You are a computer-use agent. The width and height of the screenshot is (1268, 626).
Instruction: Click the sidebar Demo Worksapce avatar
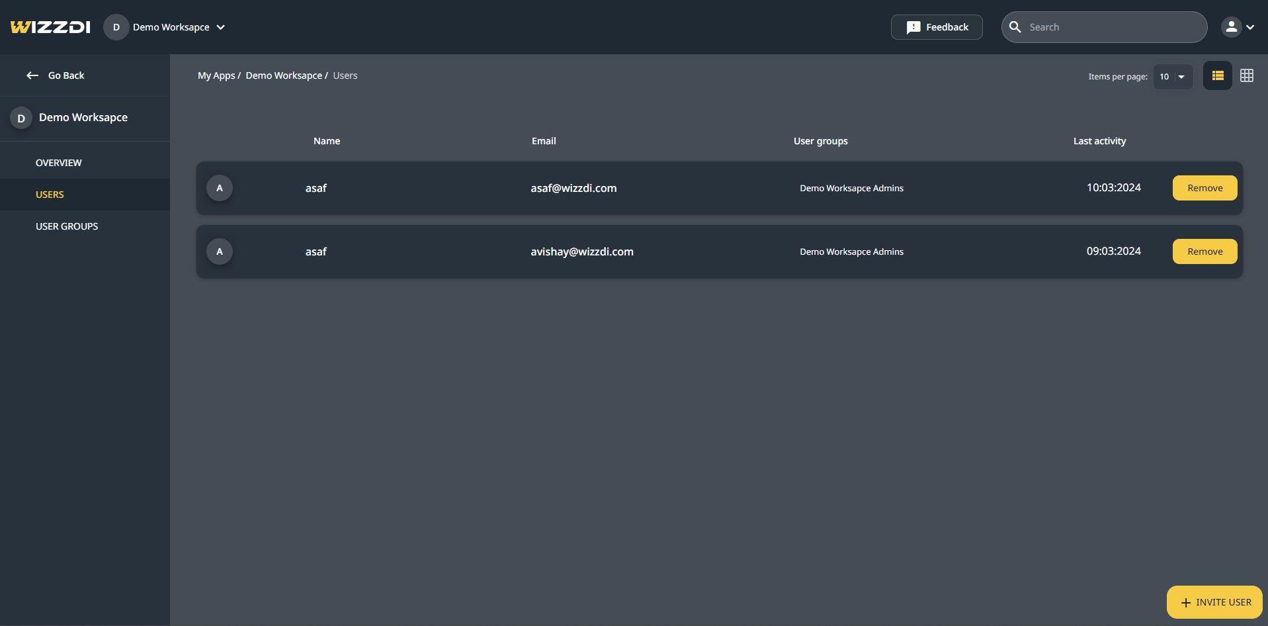coord(21,118)
